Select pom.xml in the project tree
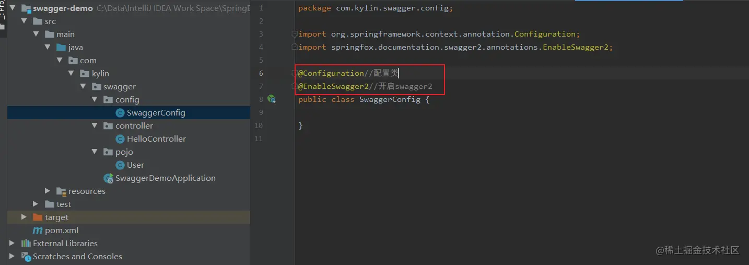 [x=62, y=231]
